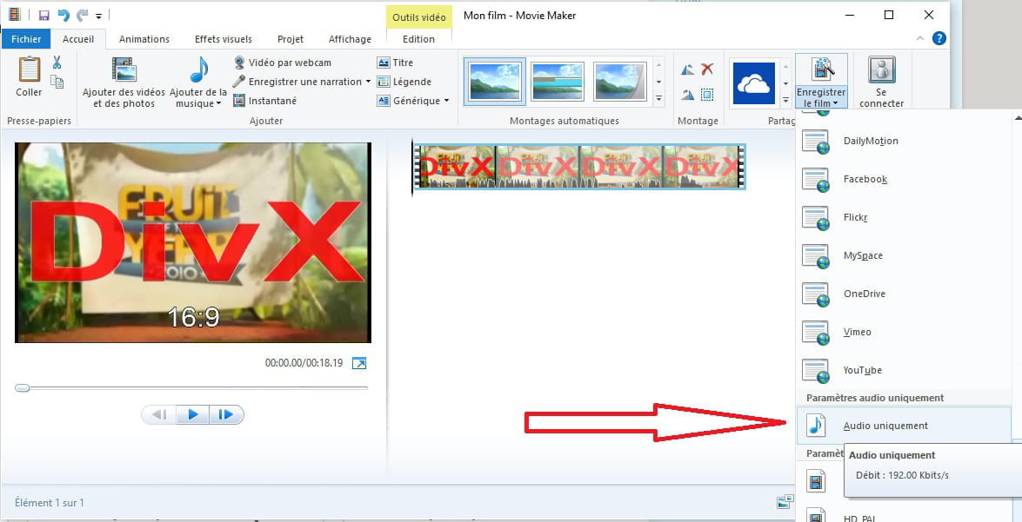Image resolution: width=1022 pixels, height=522 pixels.
Task: Switch to the Animations tab
Action: [x=144, y=39]
